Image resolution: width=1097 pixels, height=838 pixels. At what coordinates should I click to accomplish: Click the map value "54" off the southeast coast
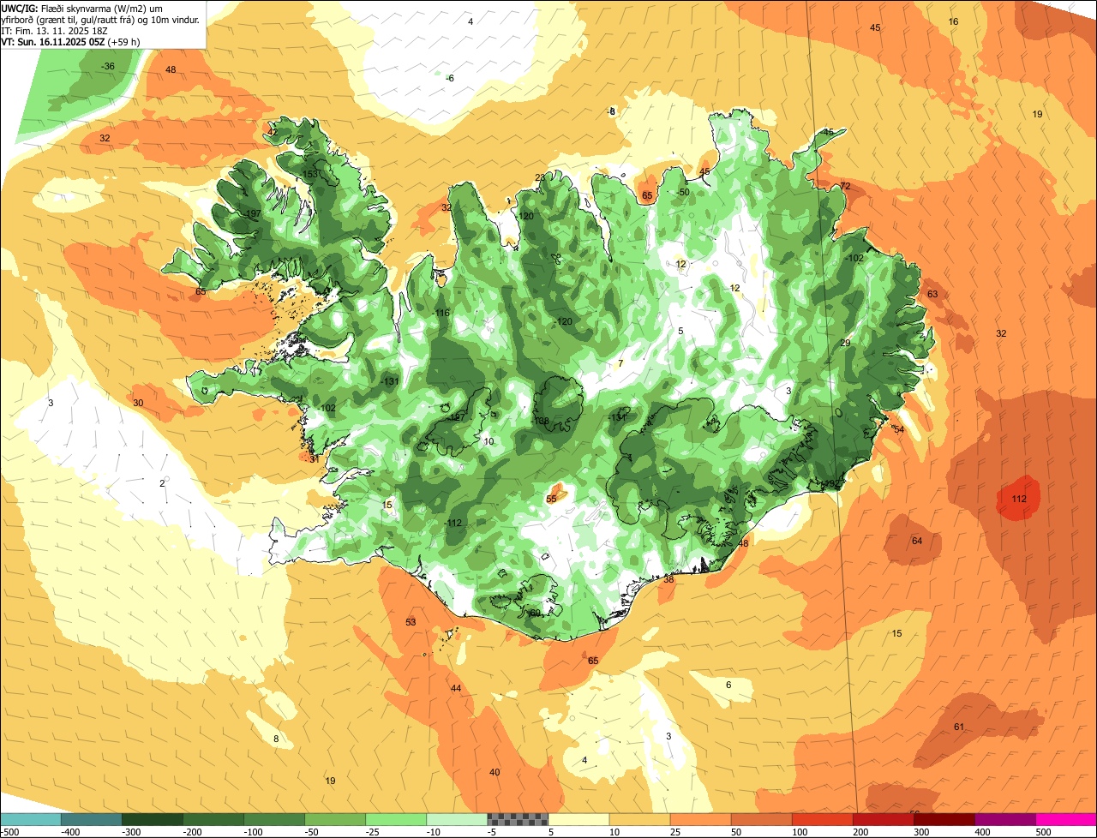899,429
